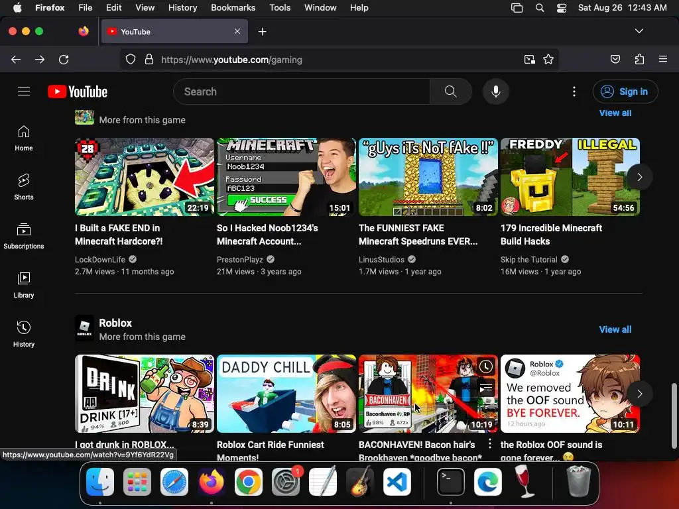Open Daddy Chill Cart Ride thumbnail

coord(286,394)
